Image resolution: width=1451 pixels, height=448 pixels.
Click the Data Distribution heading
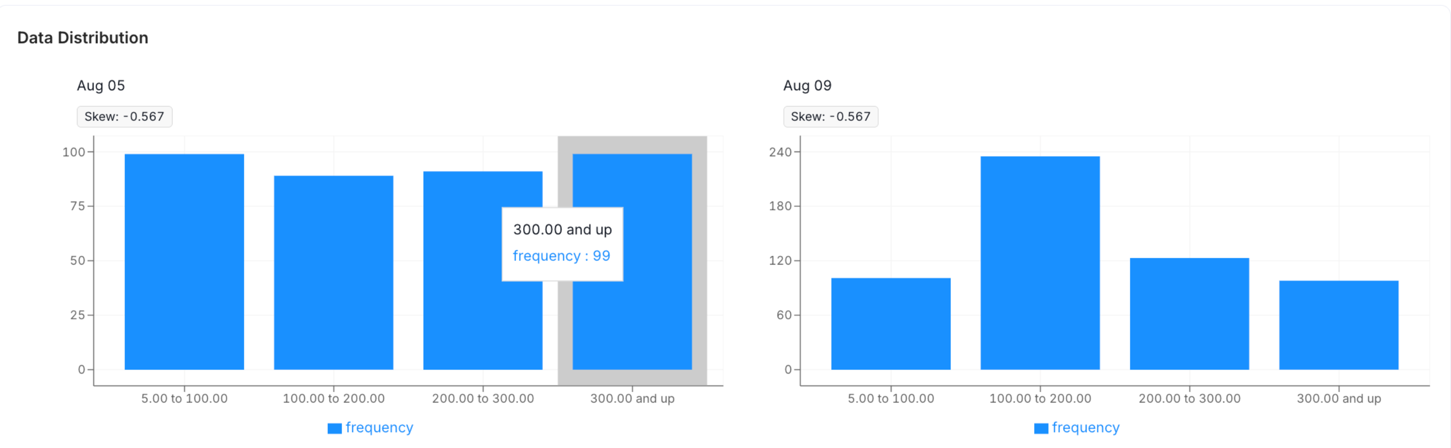coord(83,38)
